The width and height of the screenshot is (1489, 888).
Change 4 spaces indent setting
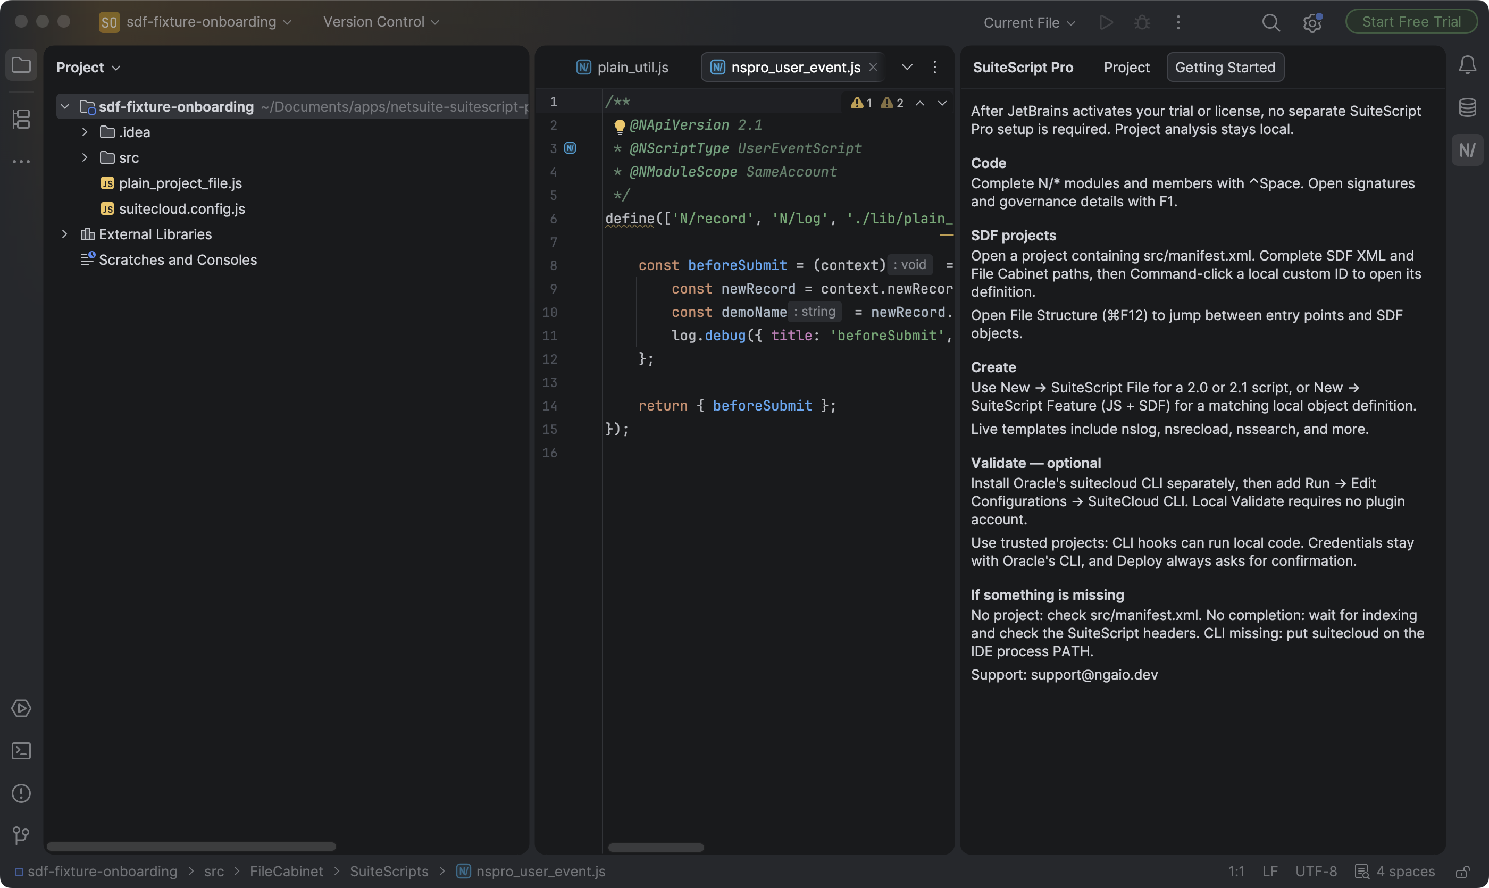point(1395,872)
